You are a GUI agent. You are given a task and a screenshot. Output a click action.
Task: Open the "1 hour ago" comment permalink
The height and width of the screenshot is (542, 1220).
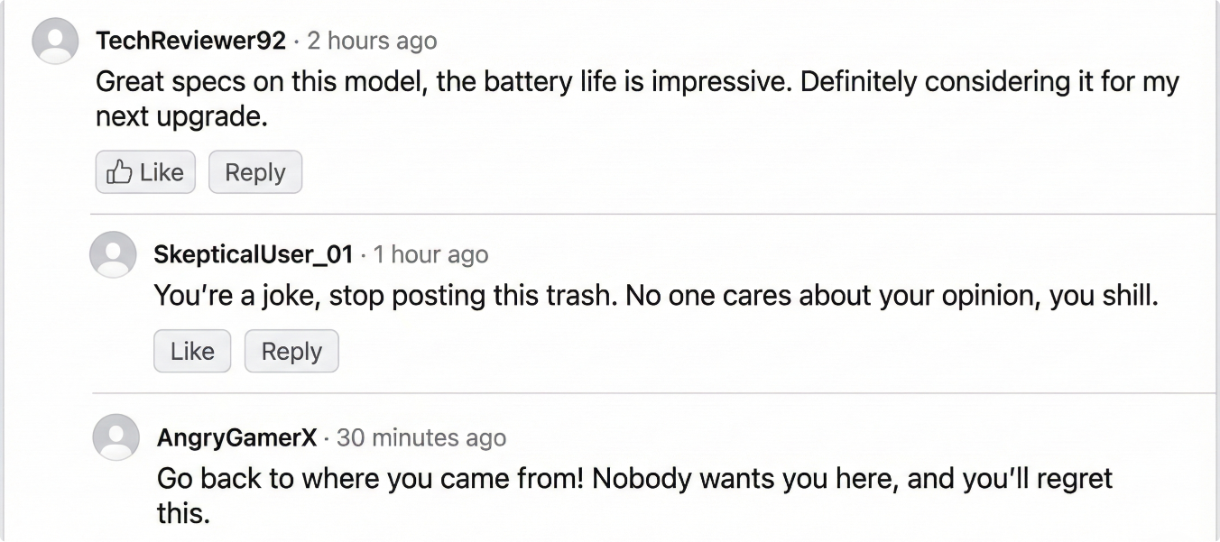430,254
